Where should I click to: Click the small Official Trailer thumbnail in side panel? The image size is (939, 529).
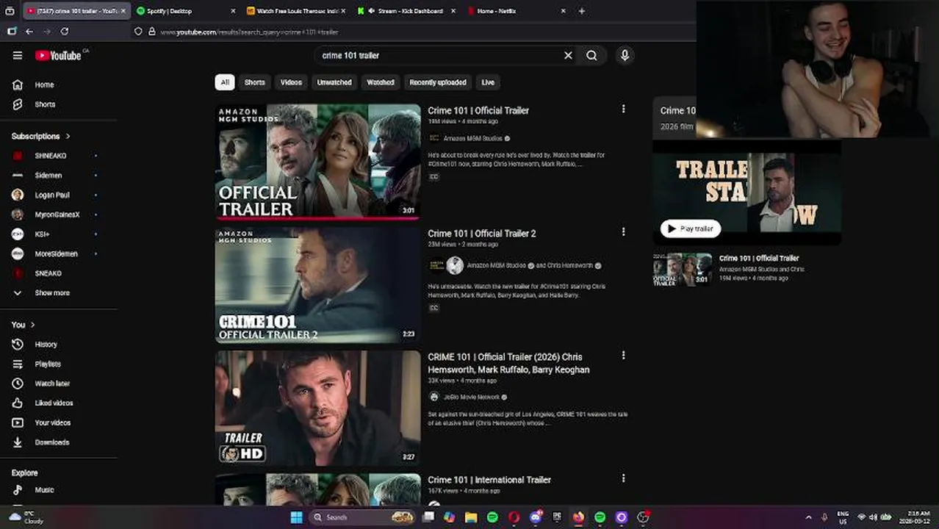click(683, 269)
